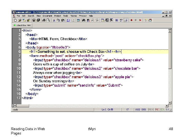Click the horizontal scrollbar thumb
184x138 pixels.
pos(23,106)
